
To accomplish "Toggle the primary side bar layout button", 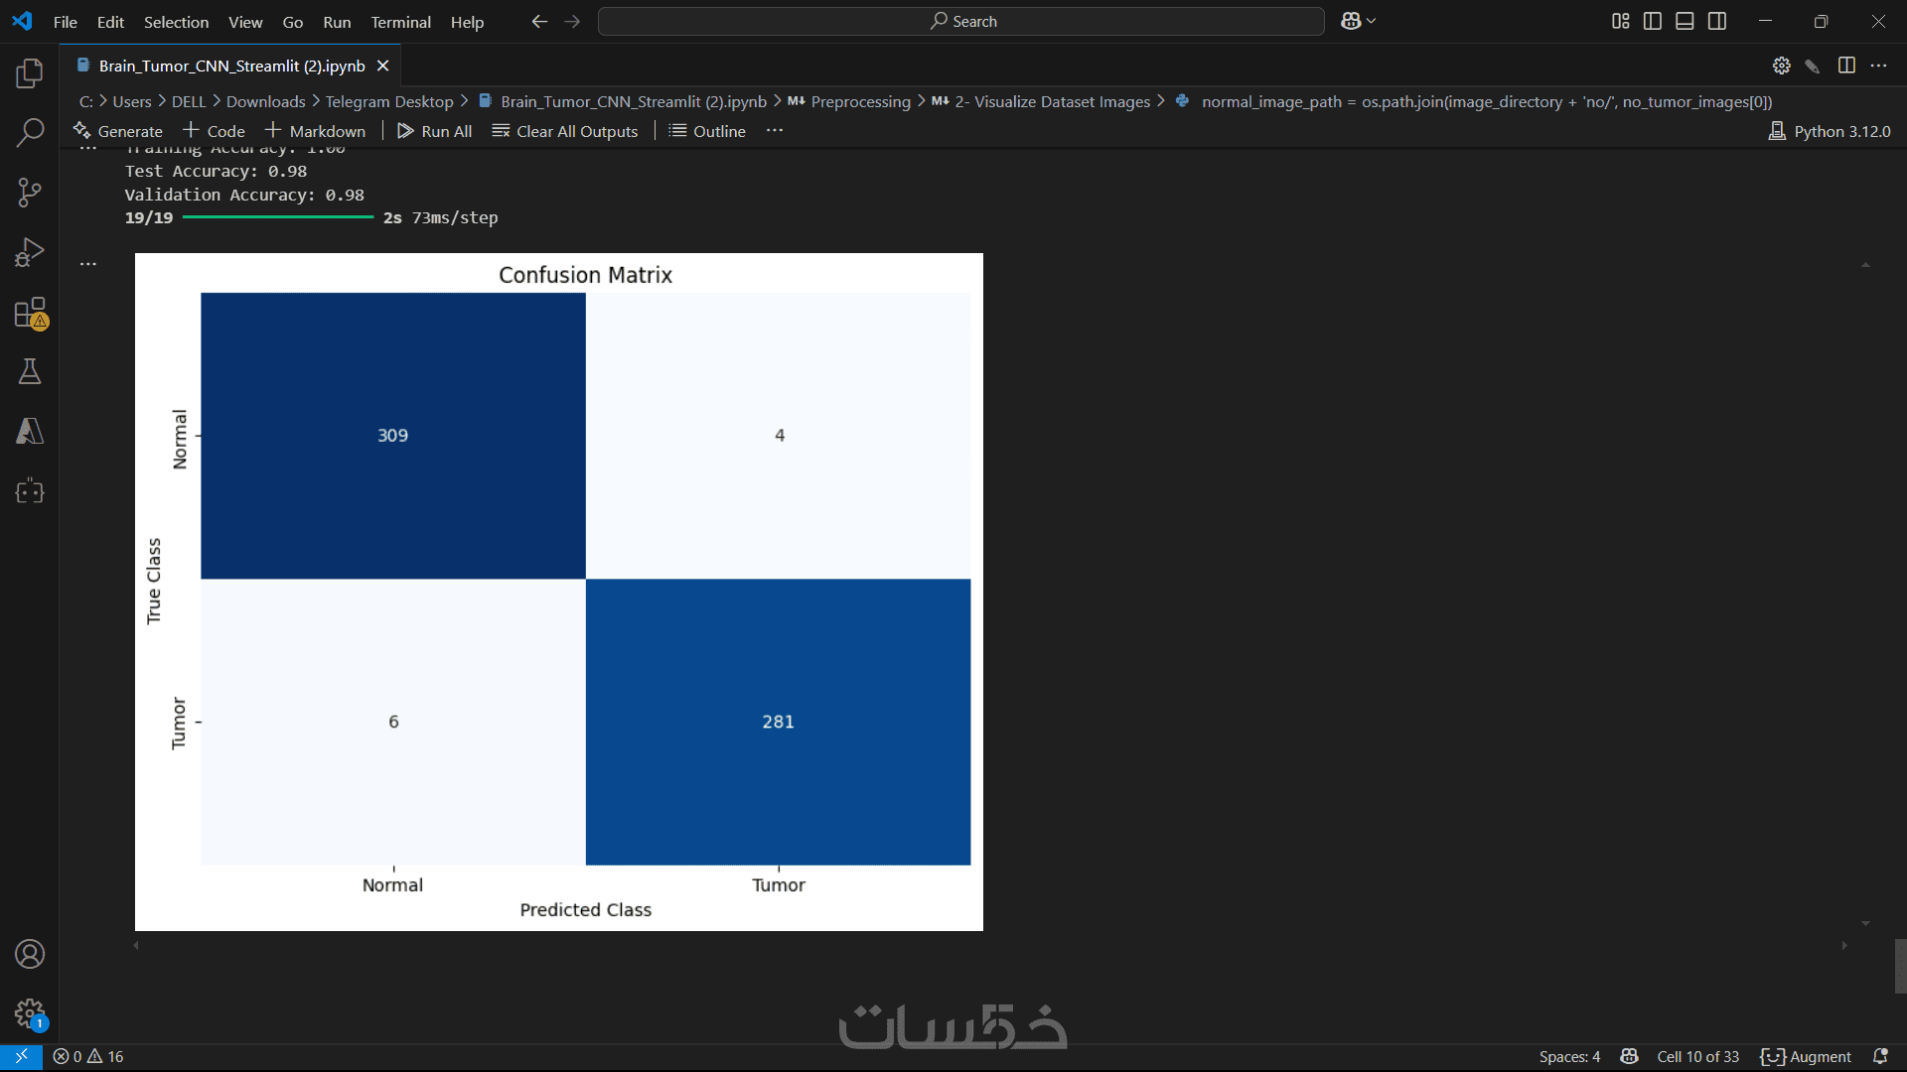I will 1653,21.
